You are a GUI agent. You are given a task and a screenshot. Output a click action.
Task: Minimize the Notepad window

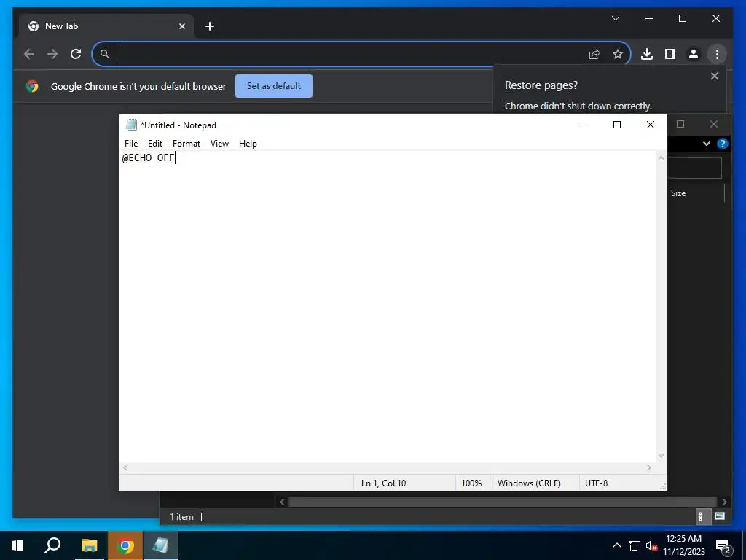pos(584,125)
